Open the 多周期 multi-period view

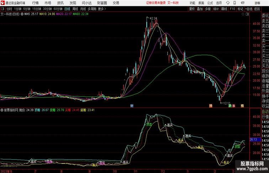click(x=92, y=9)
